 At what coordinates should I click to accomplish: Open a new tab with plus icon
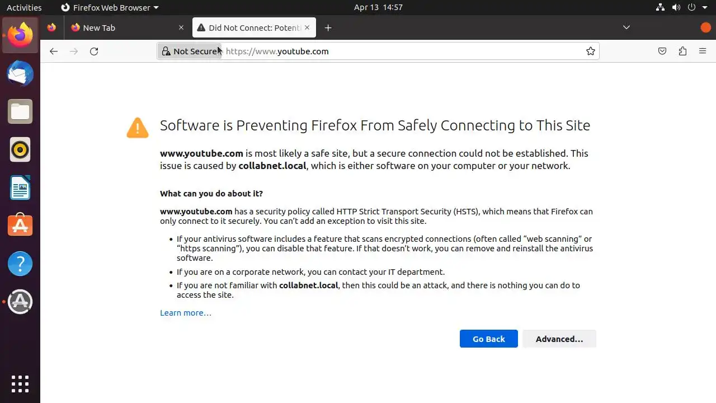pos(328,27)
